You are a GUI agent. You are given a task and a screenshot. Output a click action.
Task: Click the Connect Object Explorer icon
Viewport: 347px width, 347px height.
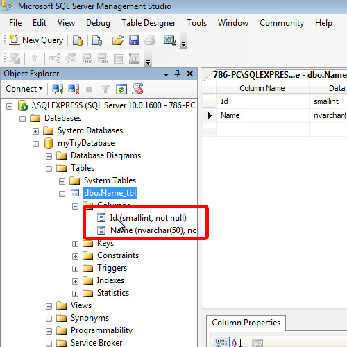tap(58, 89)
